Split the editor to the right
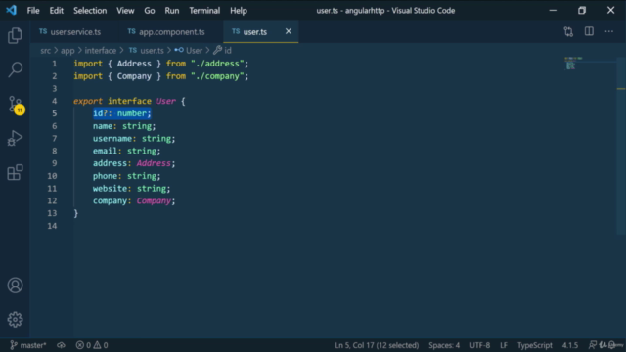Image resolution: width=626 pixels, height=352 pixels. tap(589, 31)
